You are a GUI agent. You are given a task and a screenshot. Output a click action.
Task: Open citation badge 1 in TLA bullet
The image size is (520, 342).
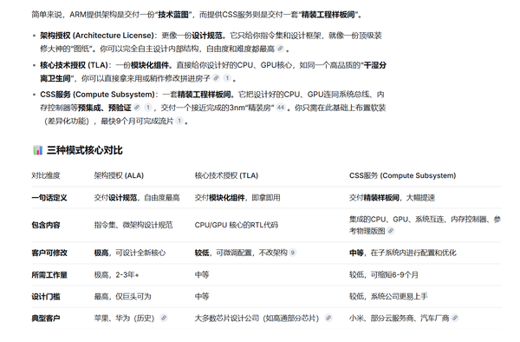[227, 78]
